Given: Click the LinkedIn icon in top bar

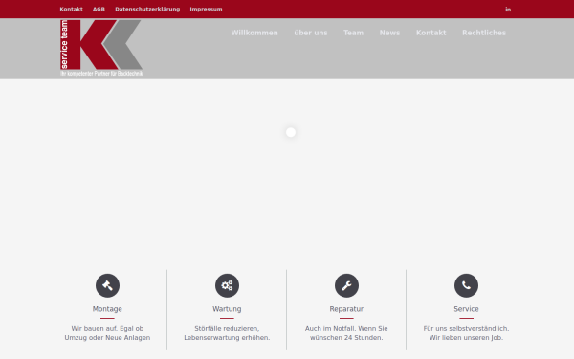Looking at the screenshot, I should [x=508, y=10].
